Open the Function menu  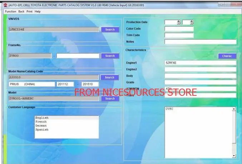click(10, 11)
